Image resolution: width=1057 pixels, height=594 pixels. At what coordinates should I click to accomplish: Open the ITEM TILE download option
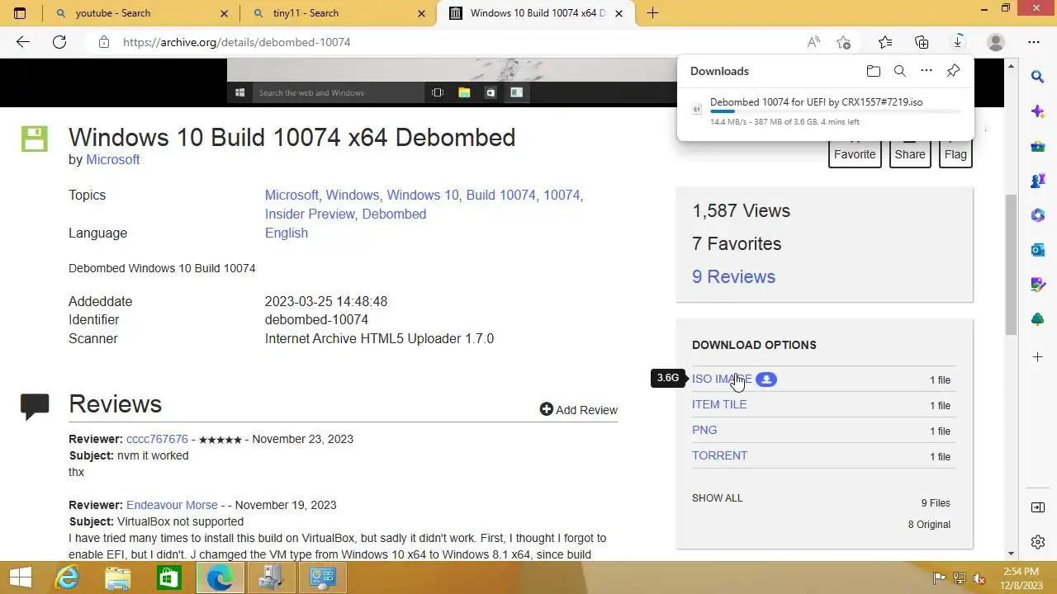(x=719, y=404)
